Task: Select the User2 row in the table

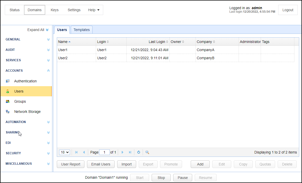Action: click(x=76, y=58)
